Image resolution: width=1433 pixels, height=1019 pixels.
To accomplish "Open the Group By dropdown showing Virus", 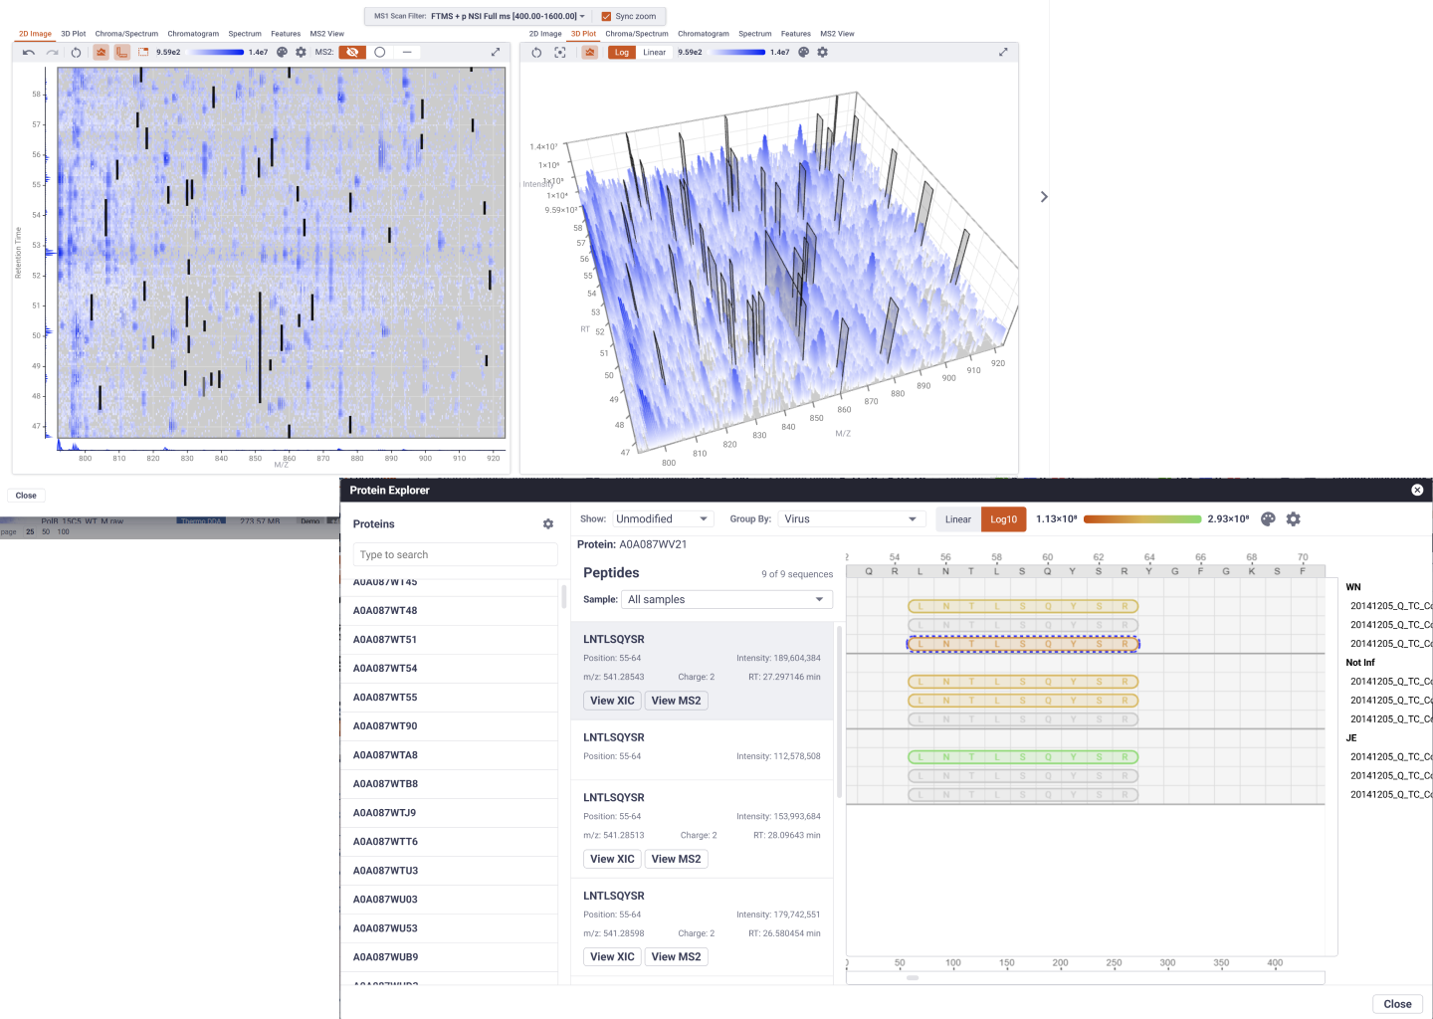I will pos(851,518).
